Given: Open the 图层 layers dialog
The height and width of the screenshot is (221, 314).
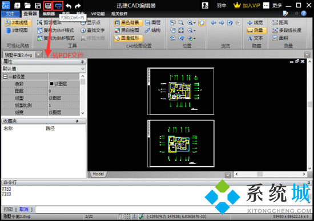Looking at the screenshot, I should pos(153,22).
